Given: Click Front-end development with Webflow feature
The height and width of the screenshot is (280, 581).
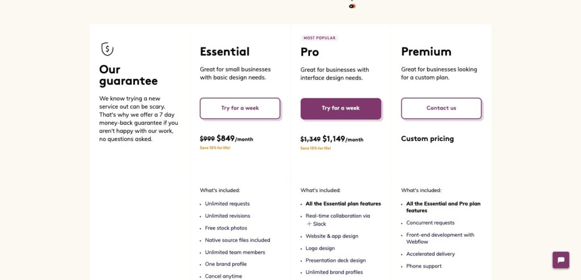Looking at the screenshot, I should (x=440, y=238).
